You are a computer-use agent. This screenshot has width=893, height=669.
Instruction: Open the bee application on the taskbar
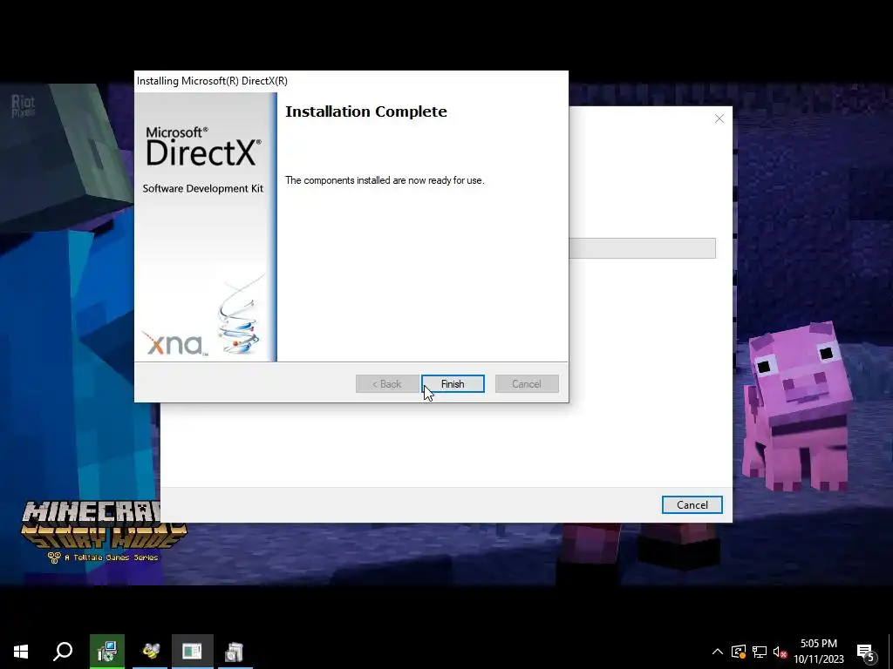(150, 652)
